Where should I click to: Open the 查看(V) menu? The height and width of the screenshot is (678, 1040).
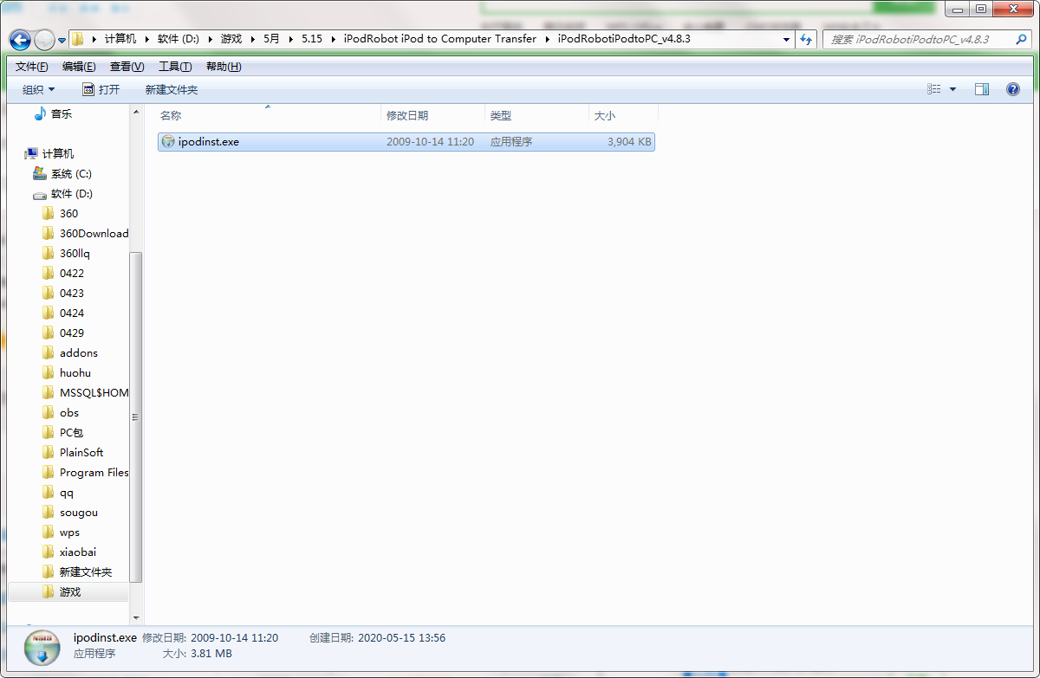click(127, 67)
